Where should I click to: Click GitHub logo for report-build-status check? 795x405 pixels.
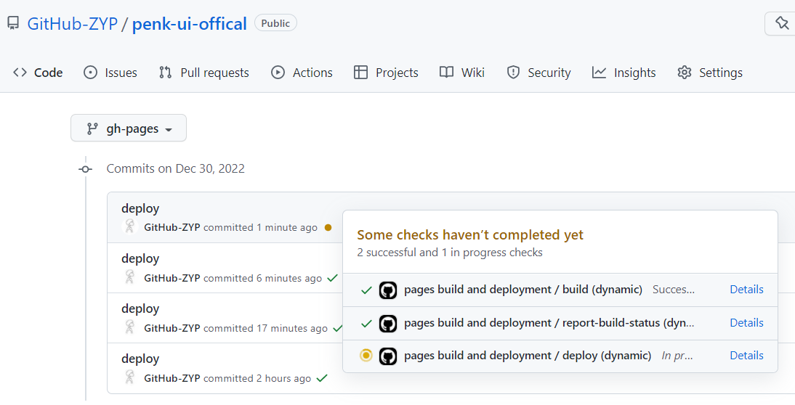388,323
